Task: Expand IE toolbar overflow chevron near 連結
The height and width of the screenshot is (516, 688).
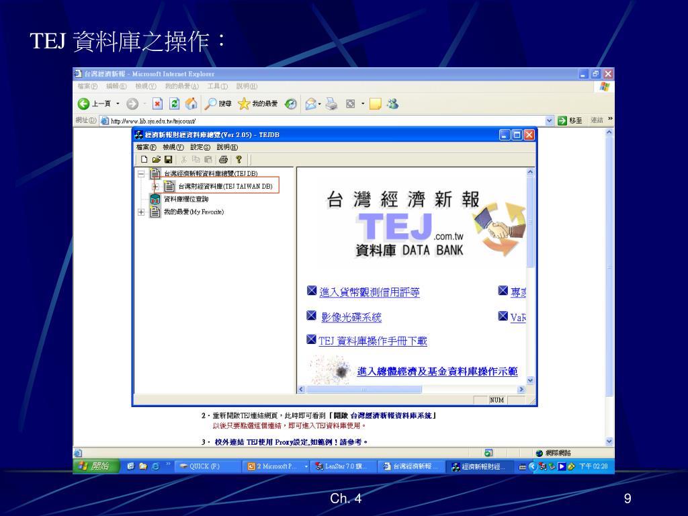Action: (610, 119)
